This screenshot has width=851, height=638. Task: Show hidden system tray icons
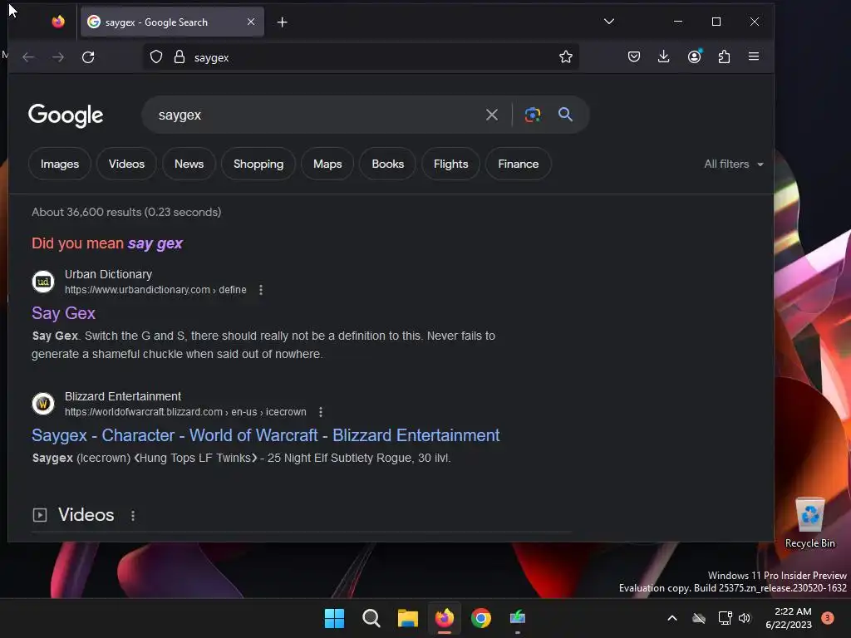click(x=671, y=618)
